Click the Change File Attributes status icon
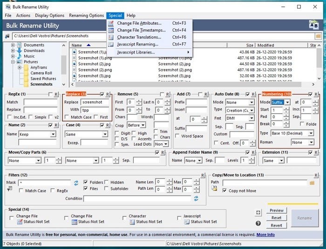 [20, 222]
